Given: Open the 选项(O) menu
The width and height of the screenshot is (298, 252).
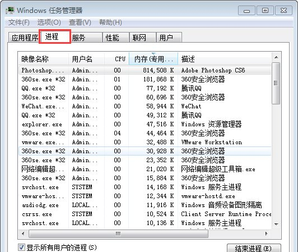Looking at the screenshot, I should point(49,22).
